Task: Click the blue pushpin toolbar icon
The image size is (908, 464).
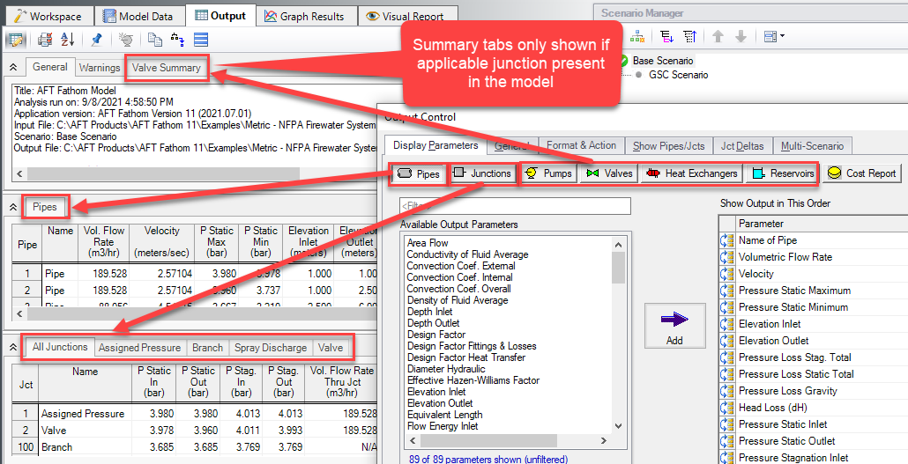Action: click(97, 40)
